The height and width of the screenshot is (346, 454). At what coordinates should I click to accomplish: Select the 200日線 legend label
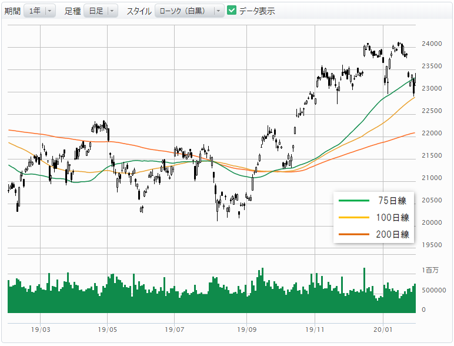click(x=392, y=234)
